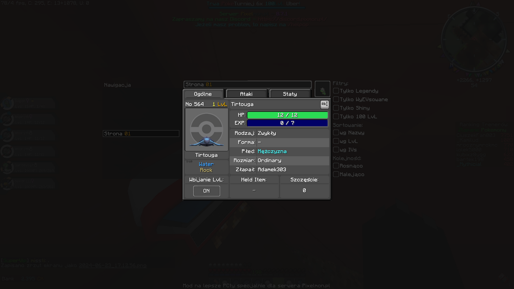Toggle the Wbijanie LvL ON button

tap(206, 191)
